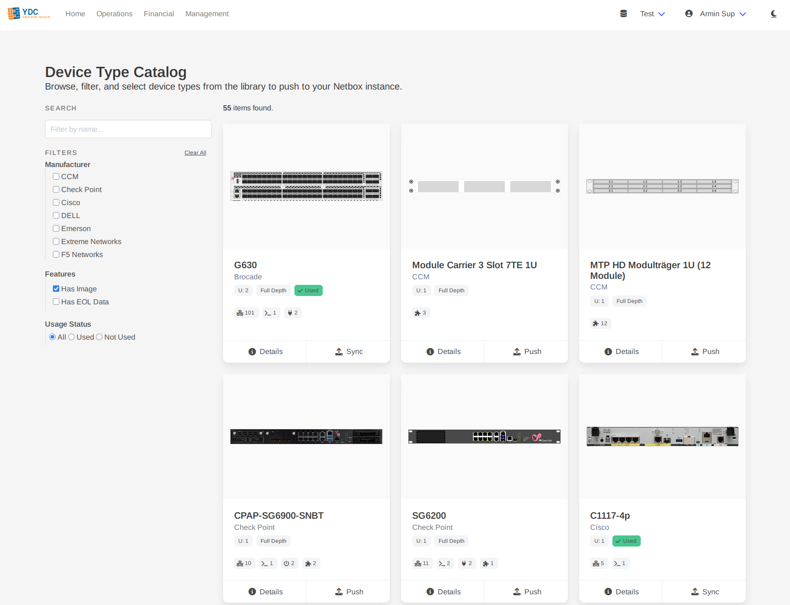Viewport: 790px width, 605px height.
Task: Click the CPAP-SG6900-SNBT interfaces badge 10
Action: 244,563
